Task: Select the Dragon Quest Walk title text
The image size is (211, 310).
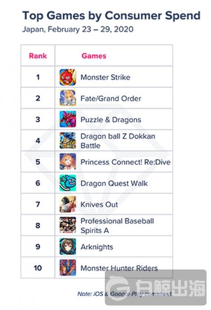Action: coord(114,184)
